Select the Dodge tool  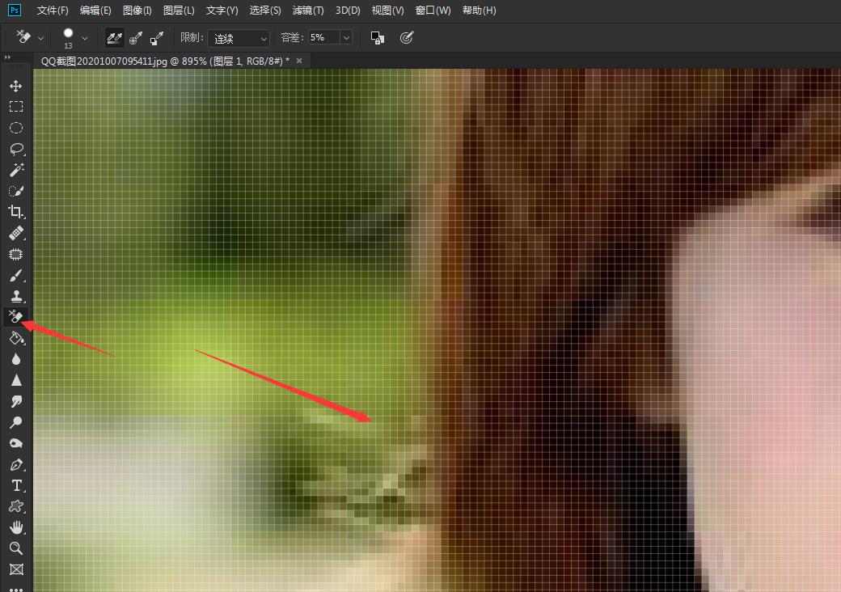pyautogui.click(x=16, y=422)
